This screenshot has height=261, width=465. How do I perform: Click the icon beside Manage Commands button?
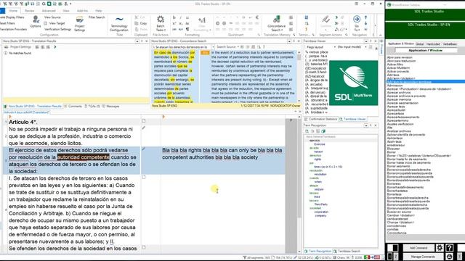[449, 257]
